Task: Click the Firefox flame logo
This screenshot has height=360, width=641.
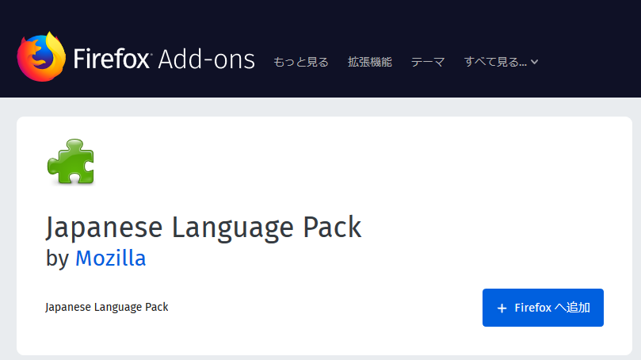Action: [41, 57]
